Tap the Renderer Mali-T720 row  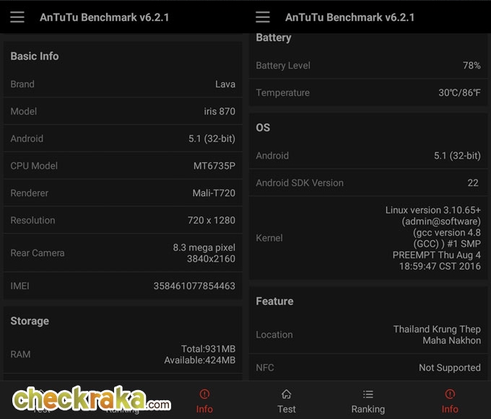(123, 193)
